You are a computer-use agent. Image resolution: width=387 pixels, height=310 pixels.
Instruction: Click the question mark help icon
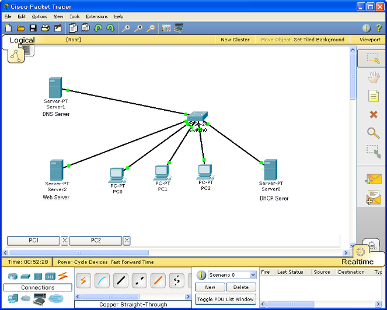point(379,28)
